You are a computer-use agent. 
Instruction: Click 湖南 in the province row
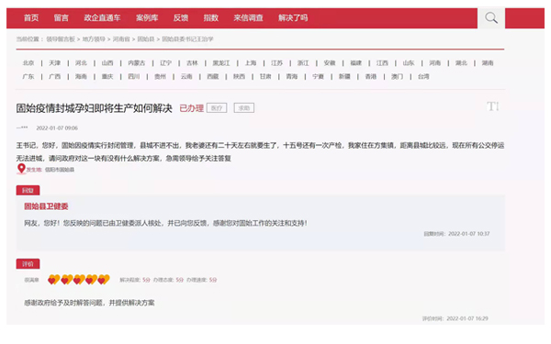tap(488, 62)
